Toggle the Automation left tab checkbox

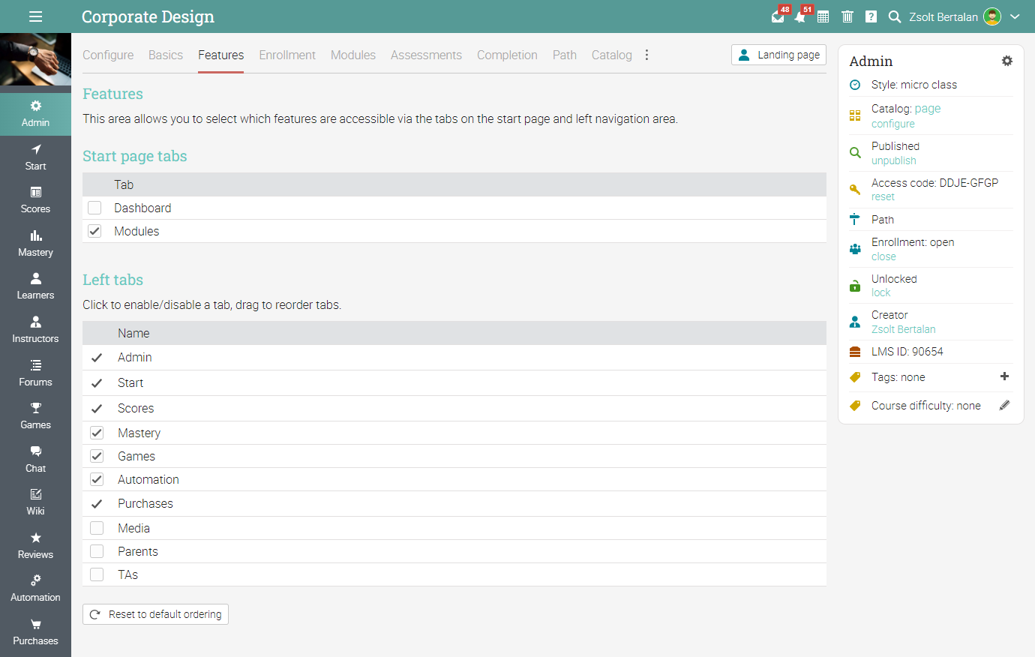click(x=97, y=479)
